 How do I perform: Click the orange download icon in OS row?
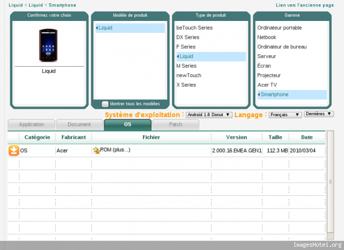coord(13,151)
